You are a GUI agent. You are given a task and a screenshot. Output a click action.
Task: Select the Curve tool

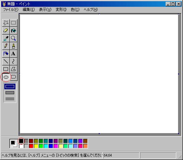point(14,61)
